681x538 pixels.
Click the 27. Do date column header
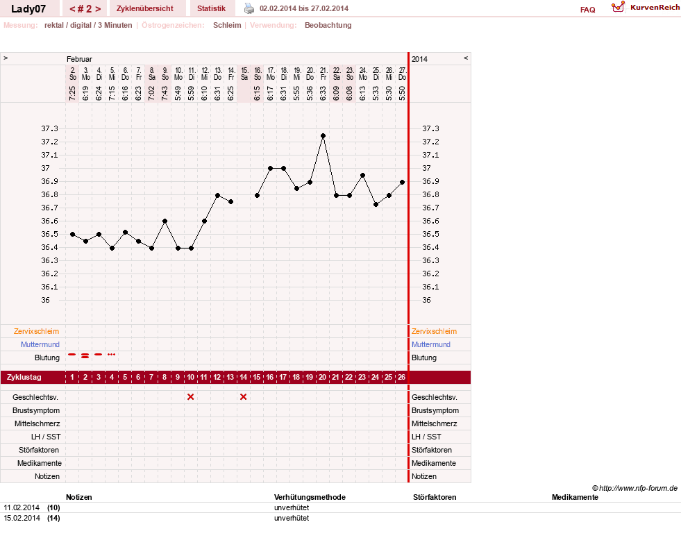pos(402,74)
